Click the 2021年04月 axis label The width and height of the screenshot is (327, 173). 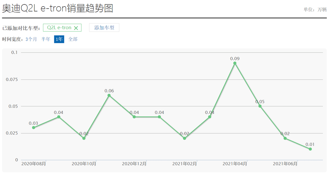tap(235, 164)
